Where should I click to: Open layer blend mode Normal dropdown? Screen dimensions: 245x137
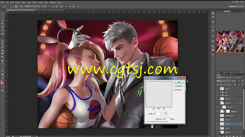[x=223, y=81]
